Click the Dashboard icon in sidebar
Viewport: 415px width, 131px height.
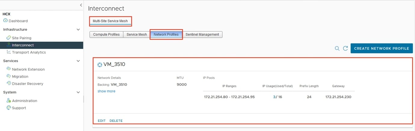pos(5,21)
